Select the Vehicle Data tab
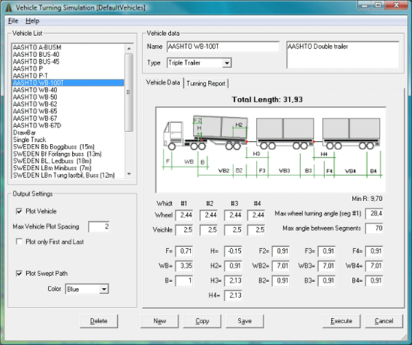Image resolution: width=412 pixels, height=345 pixels. pyautogui.click(x=163, y=82)
